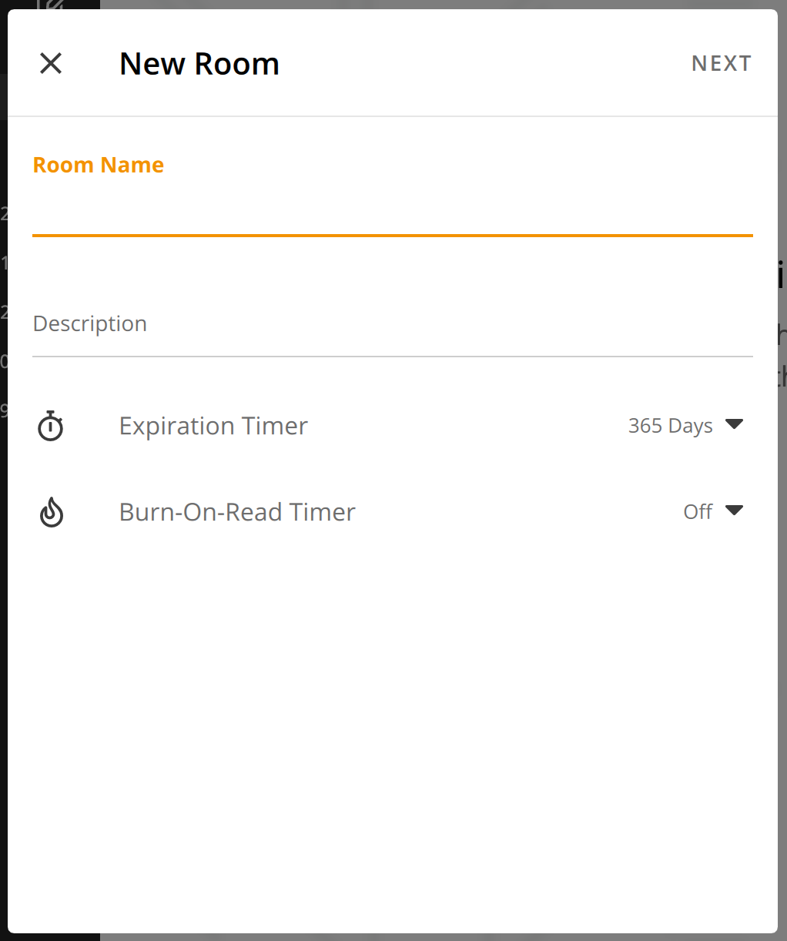Click the orange underline of Room Name
The image size is (787, 941).
point(393,235)
